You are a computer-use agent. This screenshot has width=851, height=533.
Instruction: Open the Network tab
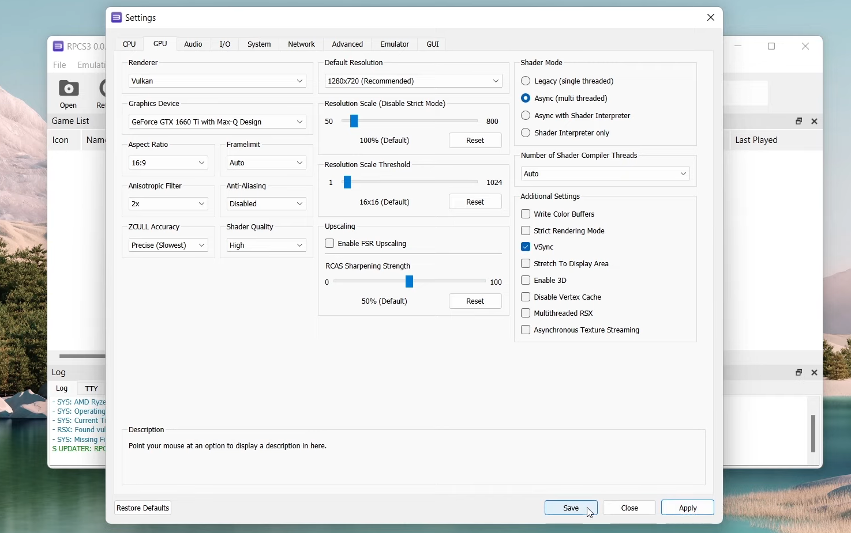click(302, 44)
